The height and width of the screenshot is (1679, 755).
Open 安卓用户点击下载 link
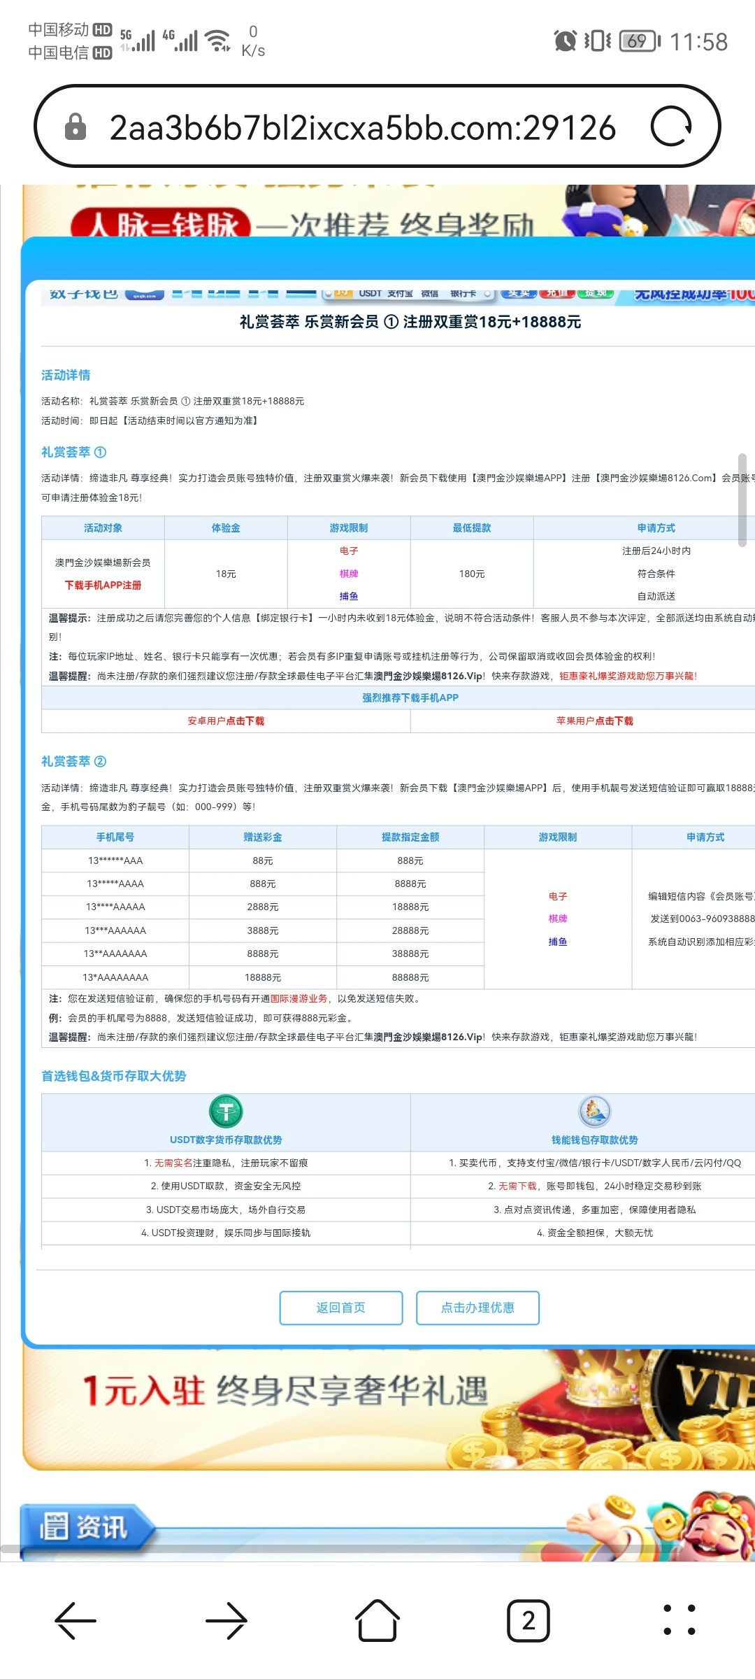226,721
